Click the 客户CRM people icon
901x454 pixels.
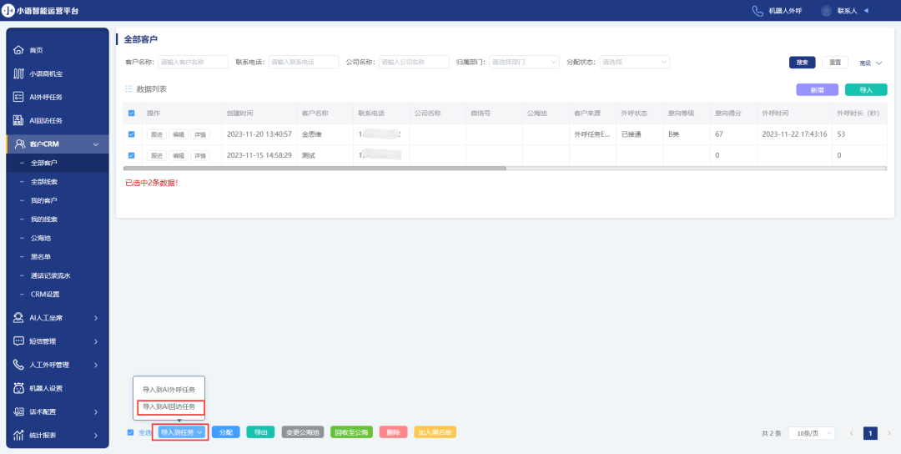(20, 144)
